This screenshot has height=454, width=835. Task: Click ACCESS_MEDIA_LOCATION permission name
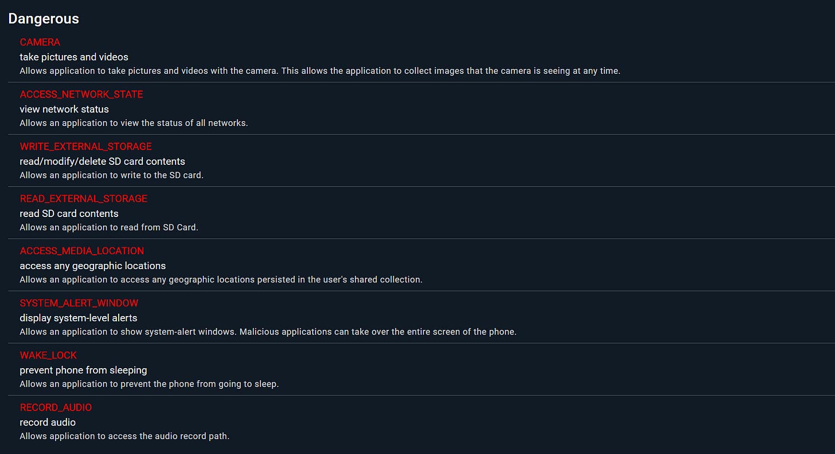tap(81, 250)
